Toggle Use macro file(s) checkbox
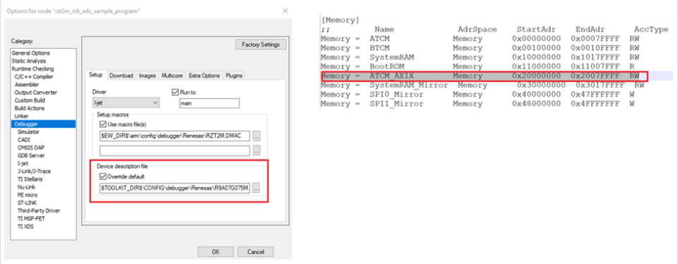 point(103,124)
